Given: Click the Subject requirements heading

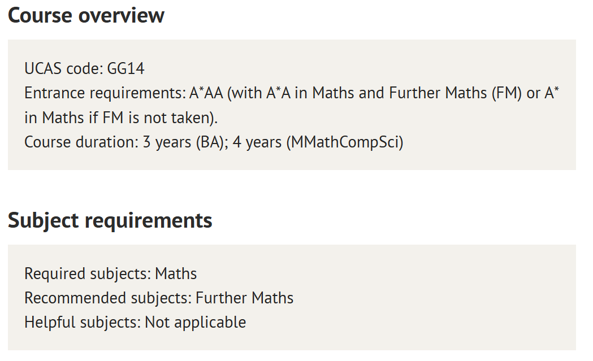Looking at the screenshot, I should pos(110,220).
